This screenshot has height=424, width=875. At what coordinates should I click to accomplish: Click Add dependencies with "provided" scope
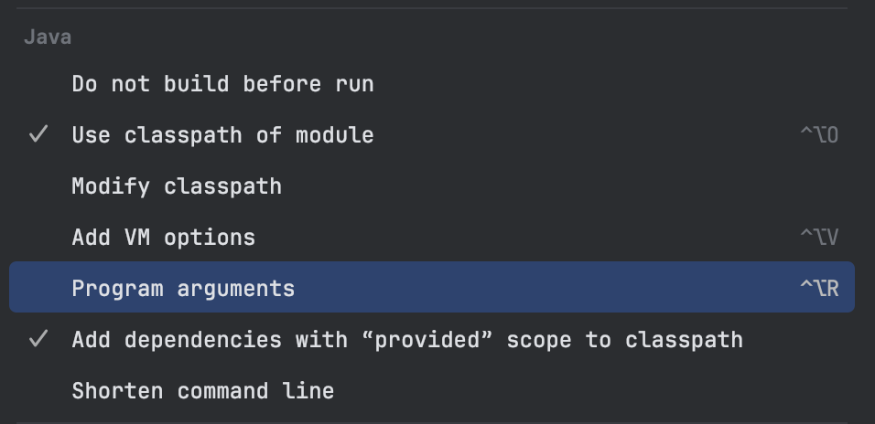[407, 340]
